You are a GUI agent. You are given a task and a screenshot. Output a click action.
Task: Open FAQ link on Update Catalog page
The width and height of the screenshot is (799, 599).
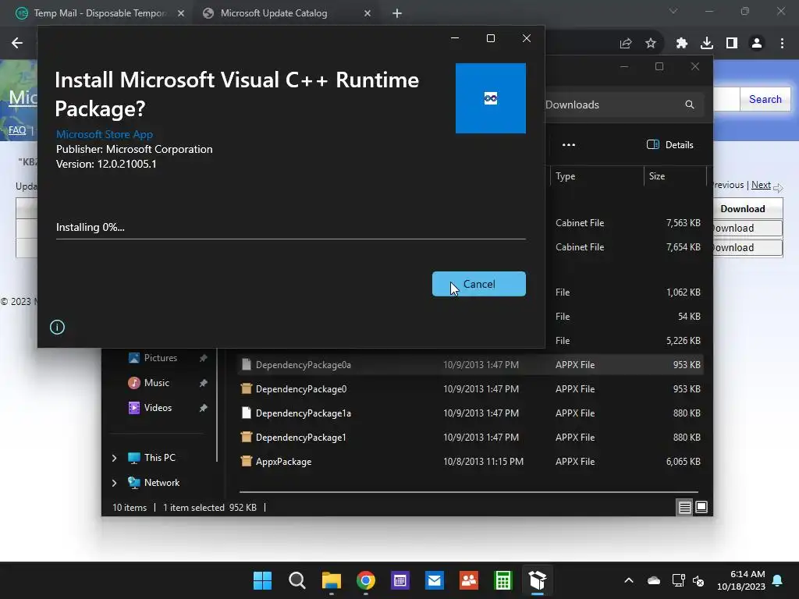click(x=17, y=130)
